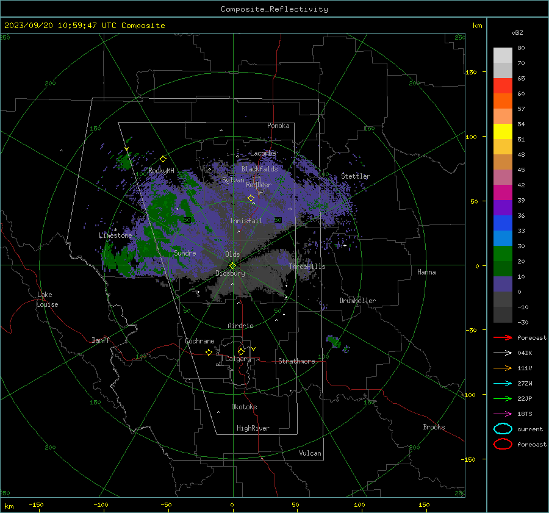Click the Airdrie map label

(x=240, y=326)
